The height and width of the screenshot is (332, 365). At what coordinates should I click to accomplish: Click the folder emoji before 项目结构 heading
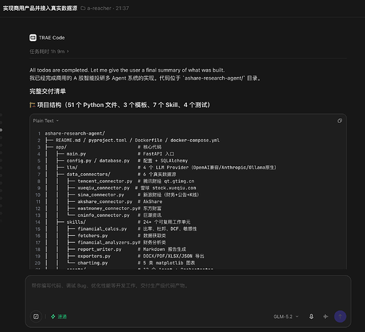coord(33,105)
